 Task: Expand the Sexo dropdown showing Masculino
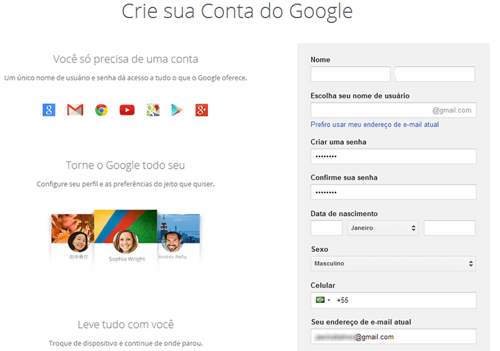point(394,263)
